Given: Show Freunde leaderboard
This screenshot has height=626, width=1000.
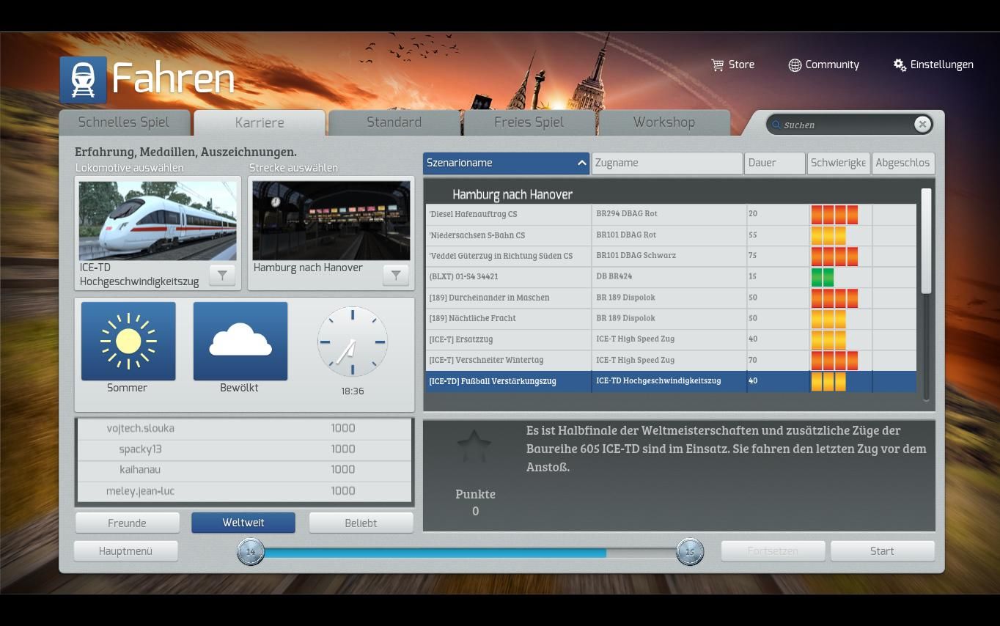Looking at the screenshot, I should coord(128,523).
